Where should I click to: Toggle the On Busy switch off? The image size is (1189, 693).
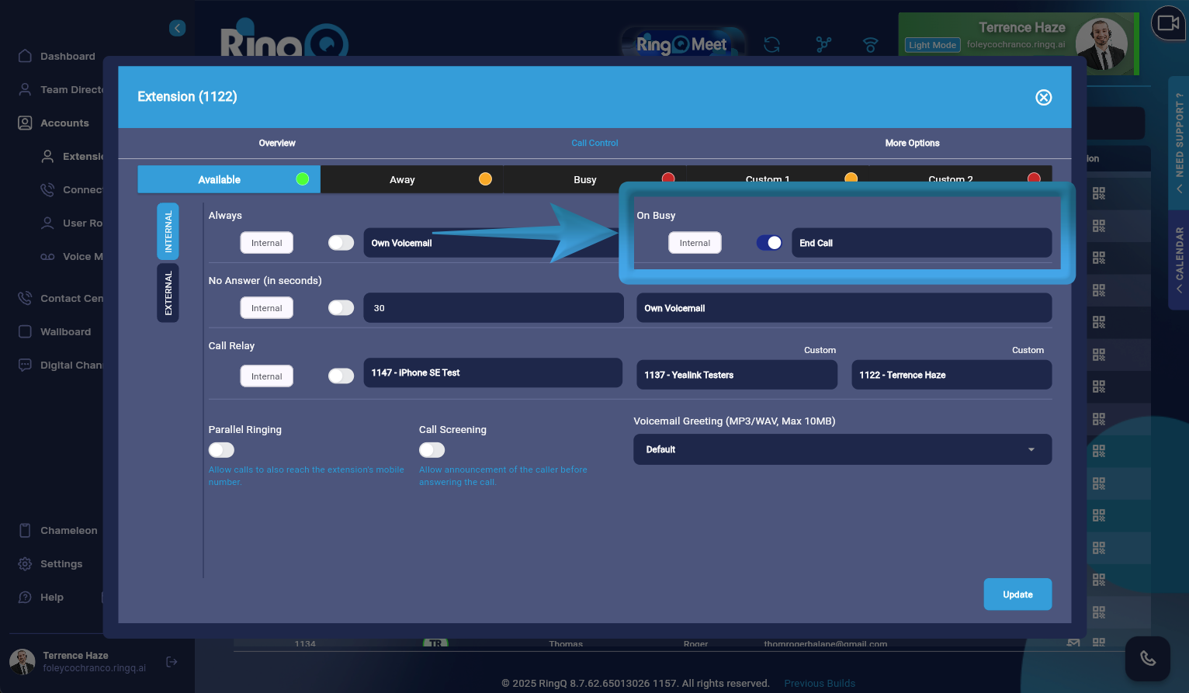(x=769, y=243)
